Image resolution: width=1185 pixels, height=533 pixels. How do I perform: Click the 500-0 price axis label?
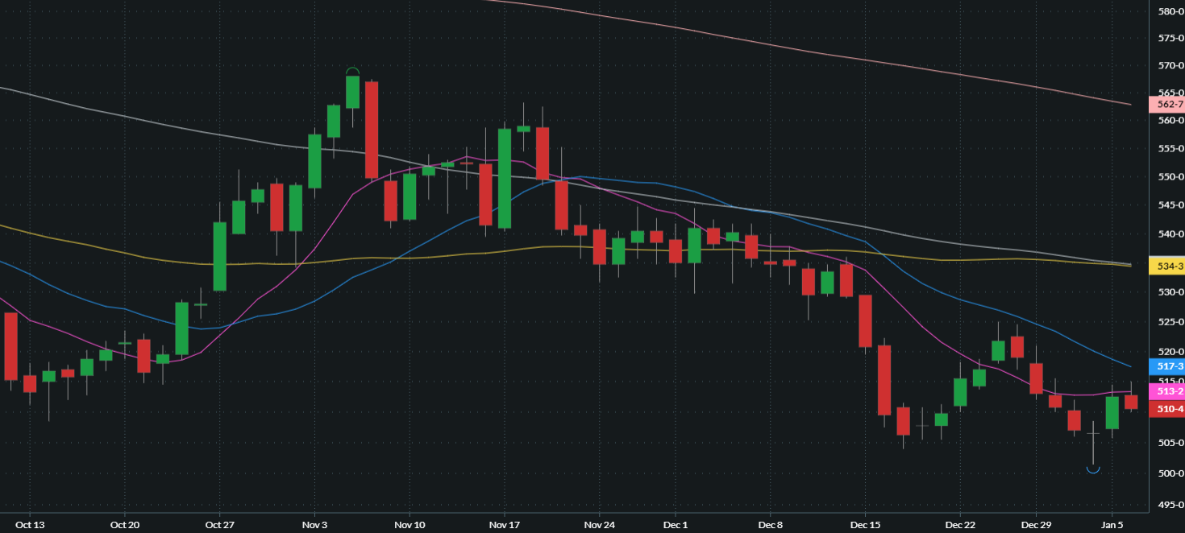pos(1170,473)
